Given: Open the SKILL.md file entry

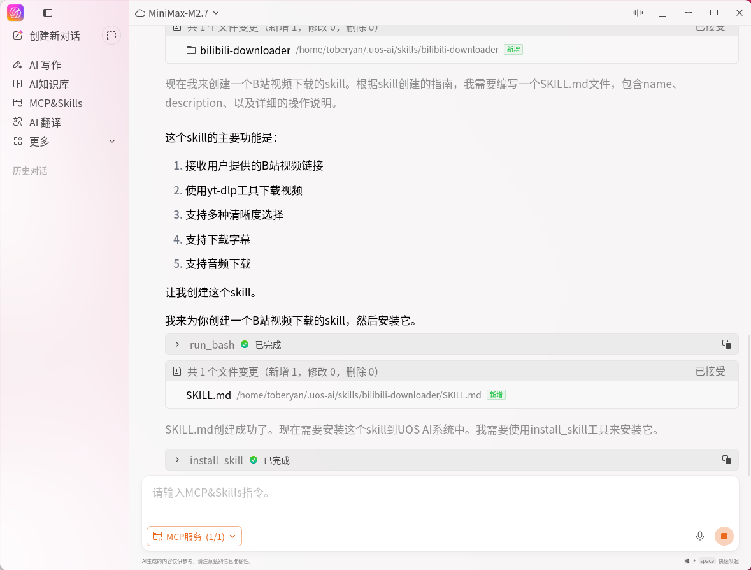Looking at the screenshot, I should click(x=208, y=395).
